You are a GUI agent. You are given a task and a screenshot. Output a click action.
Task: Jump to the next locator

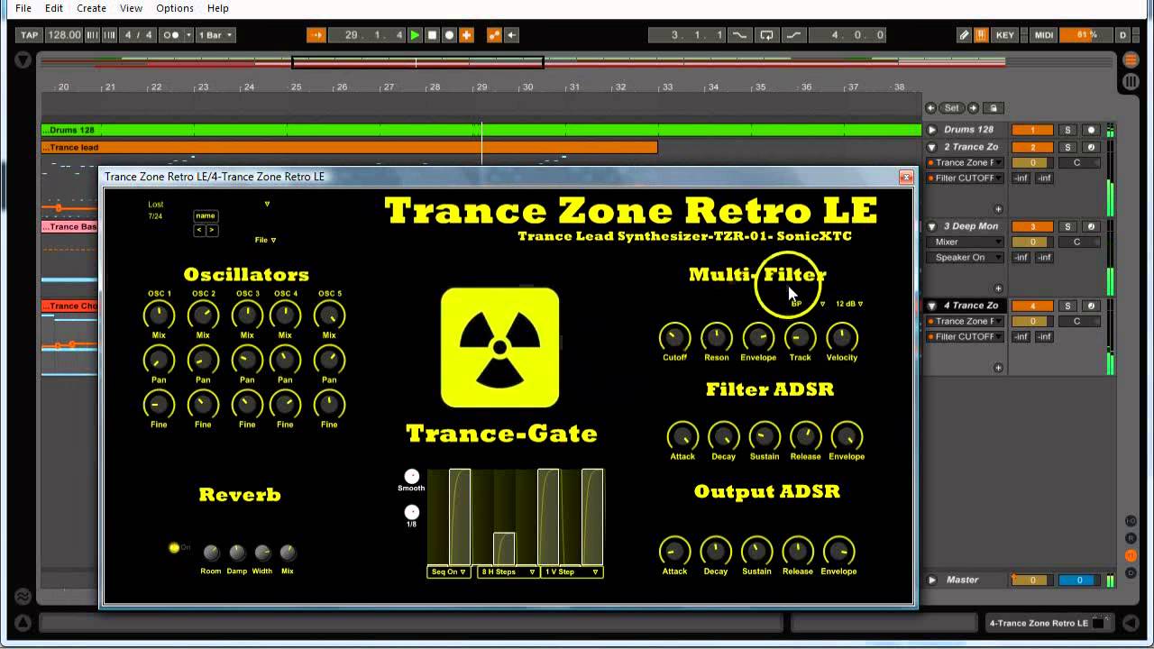pyautogui.click(x=973, y=108)
